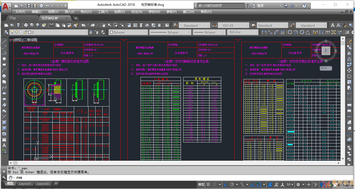Toggle layer 0 on/off light bulb

point(12,32)
